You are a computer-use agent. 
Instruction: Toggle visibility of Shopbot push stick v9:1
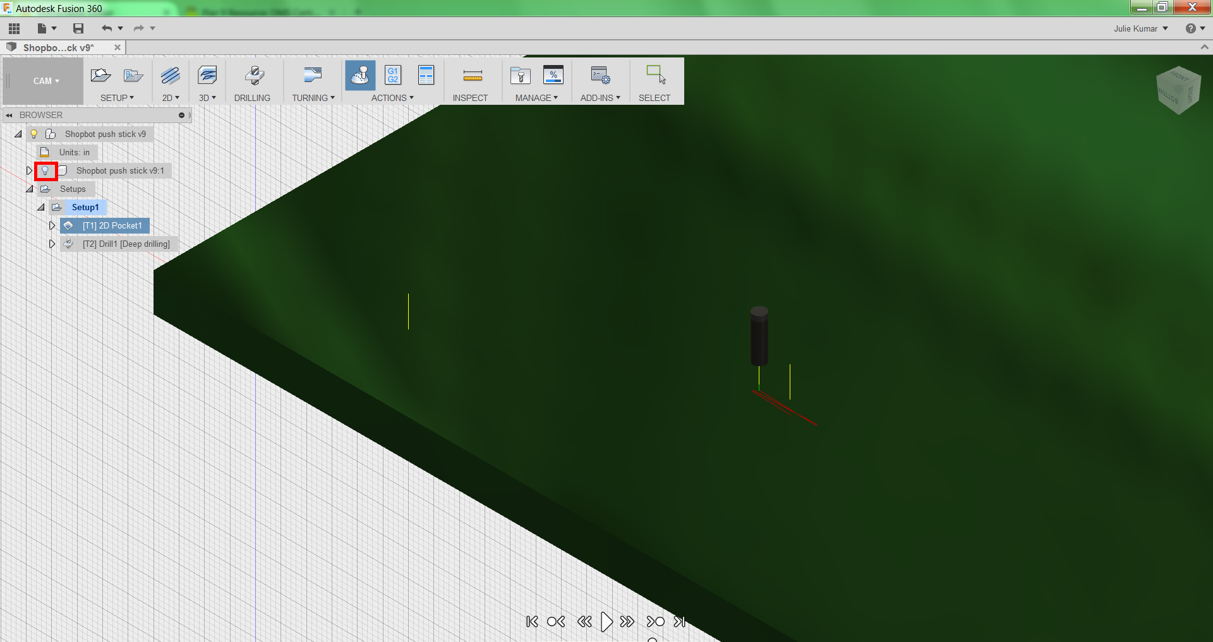[45, 171]
